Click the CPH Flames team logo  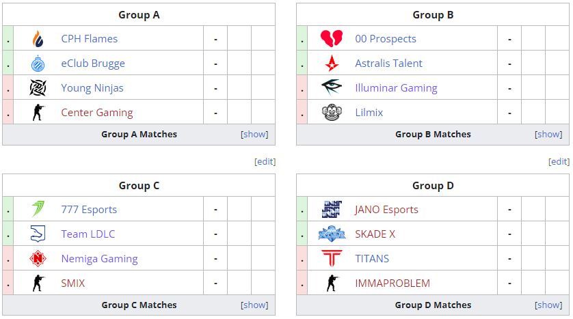point(38,39)
